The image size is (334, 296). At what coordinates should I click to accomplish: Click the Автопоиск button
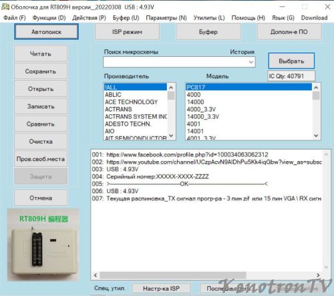[x=46, y=32]
